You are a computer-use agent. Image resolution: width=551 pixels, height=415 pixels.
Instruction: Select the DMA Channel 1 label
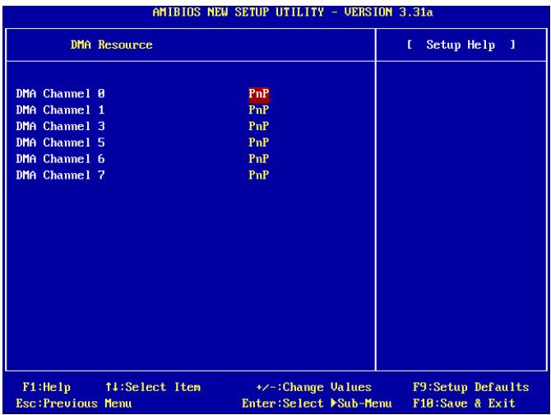(60, 110)
